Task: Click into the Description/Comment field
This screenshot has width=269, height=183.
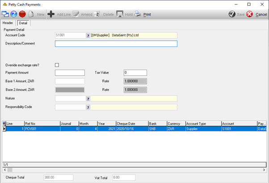Action: coord(116,44)
